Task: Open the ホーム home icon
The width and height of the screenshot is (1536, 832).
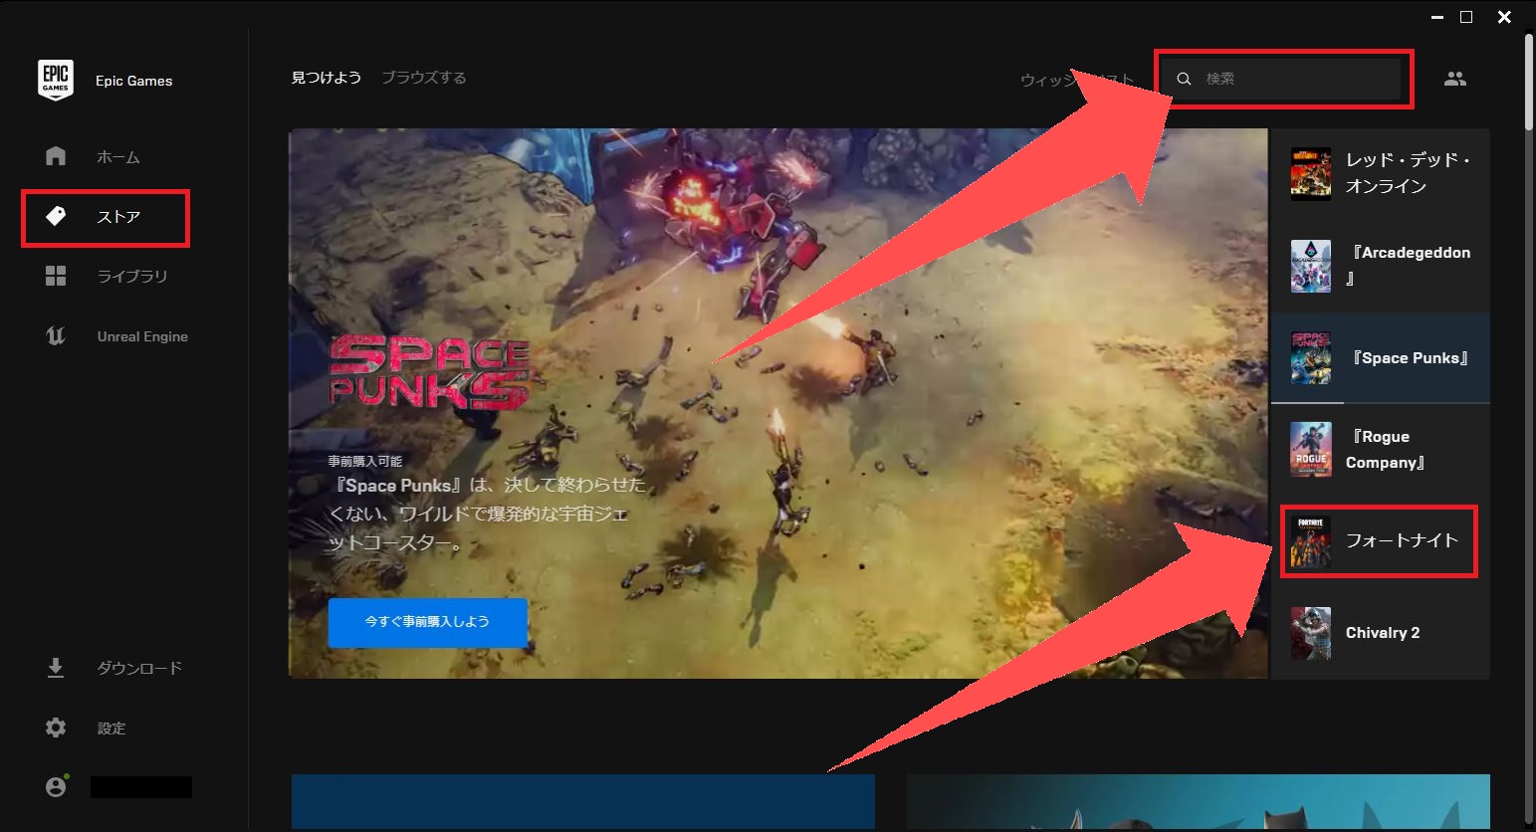Action: pos(56,156)
